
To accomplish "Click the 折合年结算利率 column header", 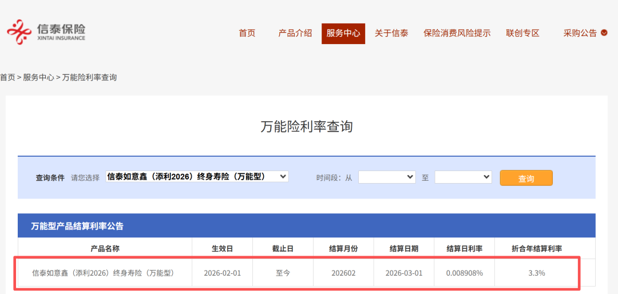I will 536,248.
